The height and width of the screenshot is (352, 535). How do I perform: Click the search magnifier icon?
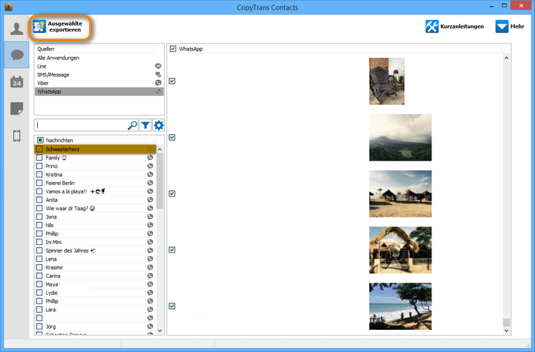132,126
